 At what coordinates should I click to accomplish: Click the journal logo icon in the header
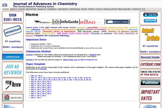[5, 5]
